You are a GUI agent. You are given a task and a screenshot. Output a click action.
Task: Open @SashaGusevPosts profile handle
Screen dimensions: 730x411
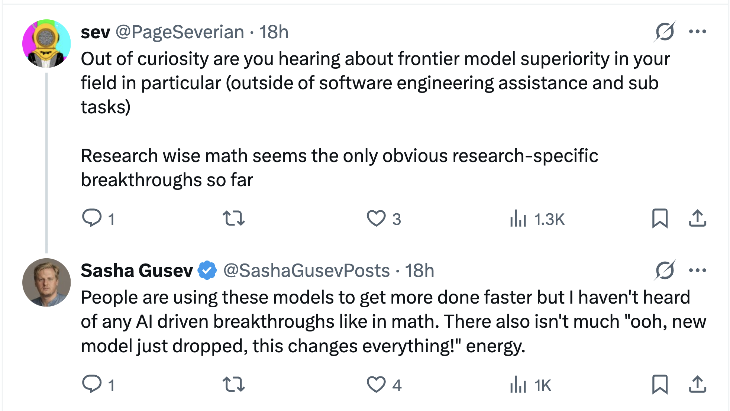click(307, 271)
